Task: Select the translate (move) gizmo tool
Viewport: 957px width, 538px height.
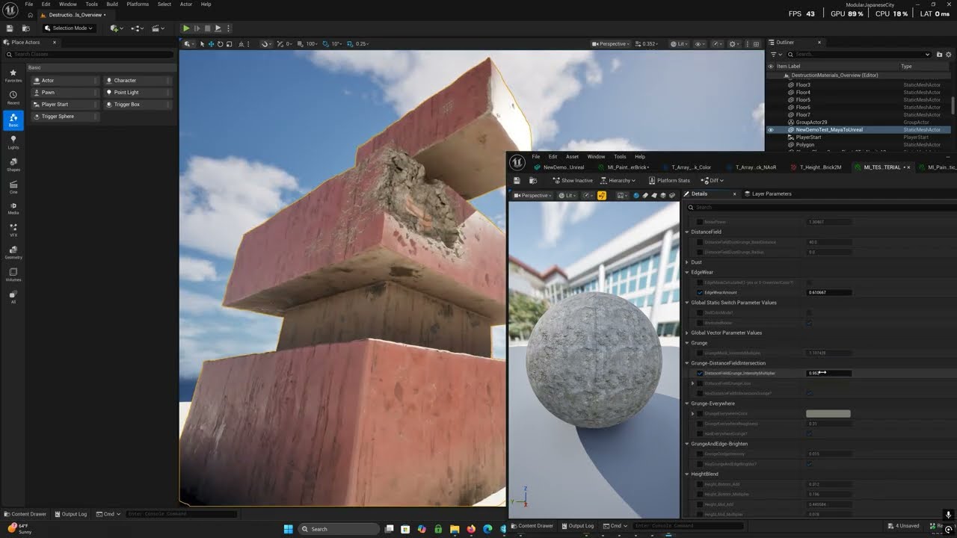Action: pyautogui.click(x=211, y=44)
